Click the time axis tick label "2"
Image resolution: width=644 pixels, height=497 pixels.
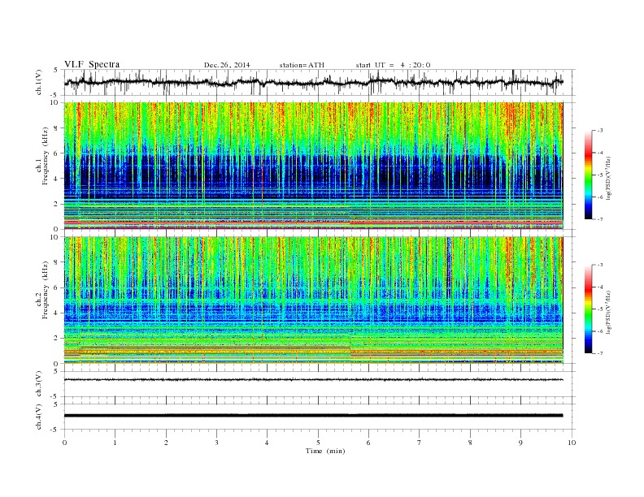click(166, 443)
